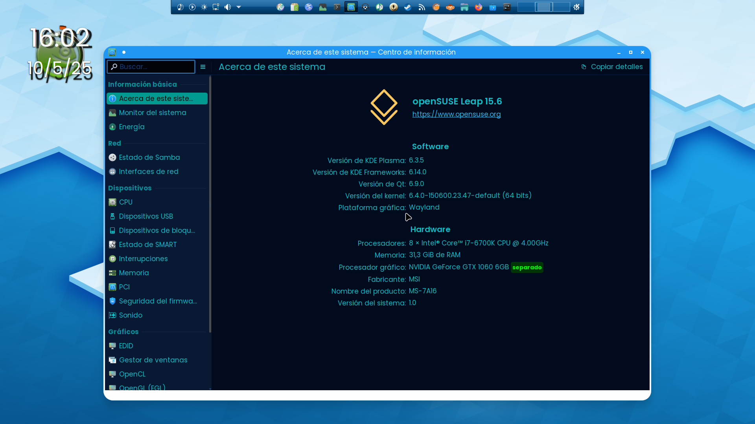The width and height of the screenshot is (755, 424).
Task: Click the product name 'MS-7A16'
Action: pos(423,291)
